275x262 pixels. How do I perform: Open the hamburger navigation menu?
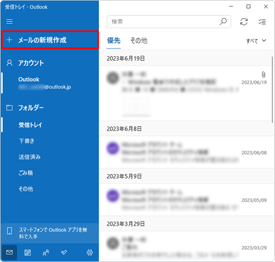tap(9, 22)
